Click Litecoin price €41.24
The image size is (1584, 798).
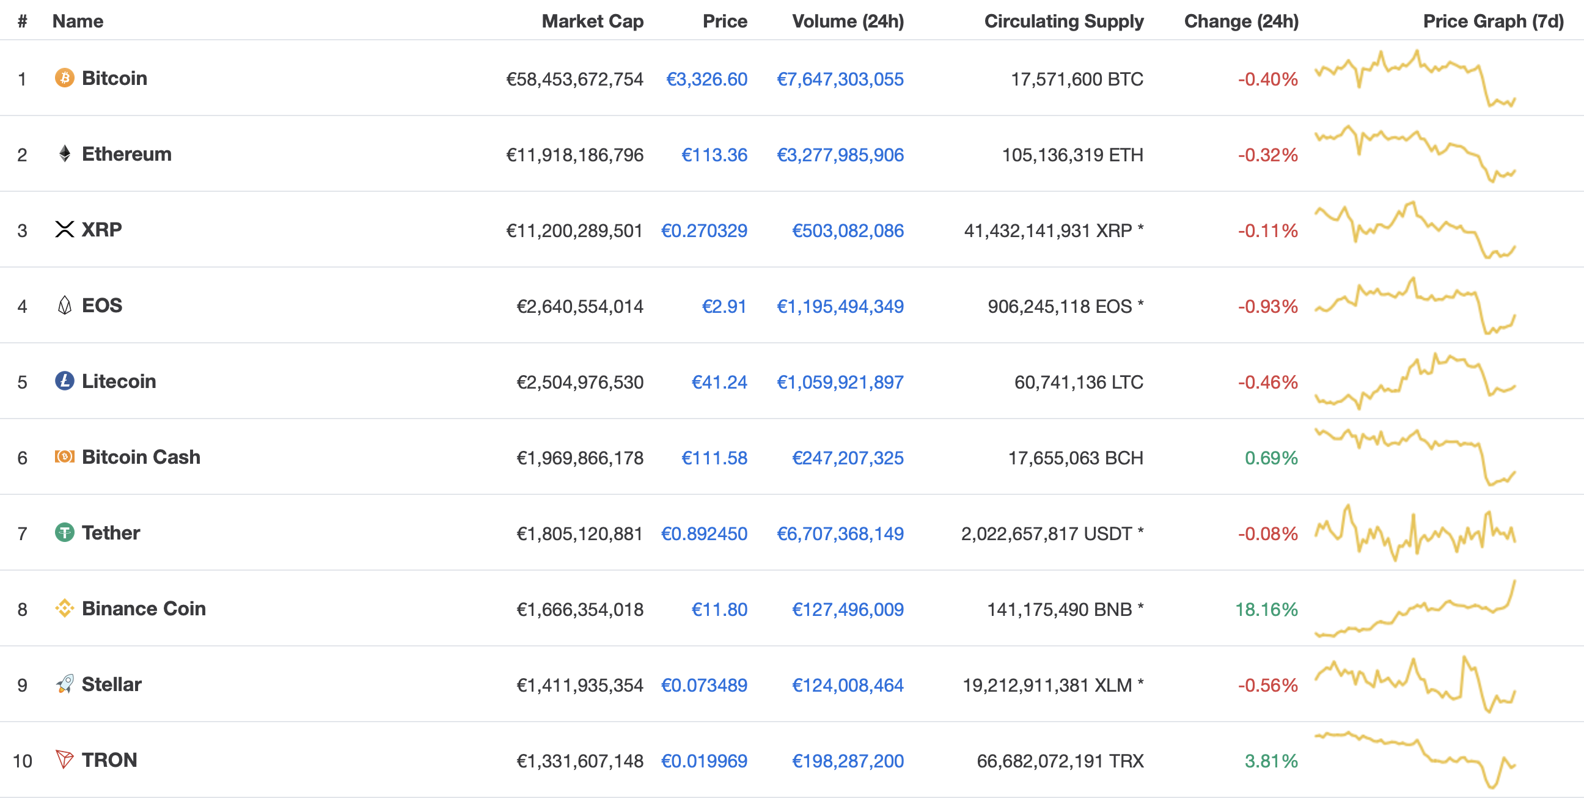[719, 383]
